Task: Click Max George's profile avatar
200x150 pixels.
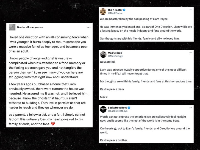Action: 103,54
